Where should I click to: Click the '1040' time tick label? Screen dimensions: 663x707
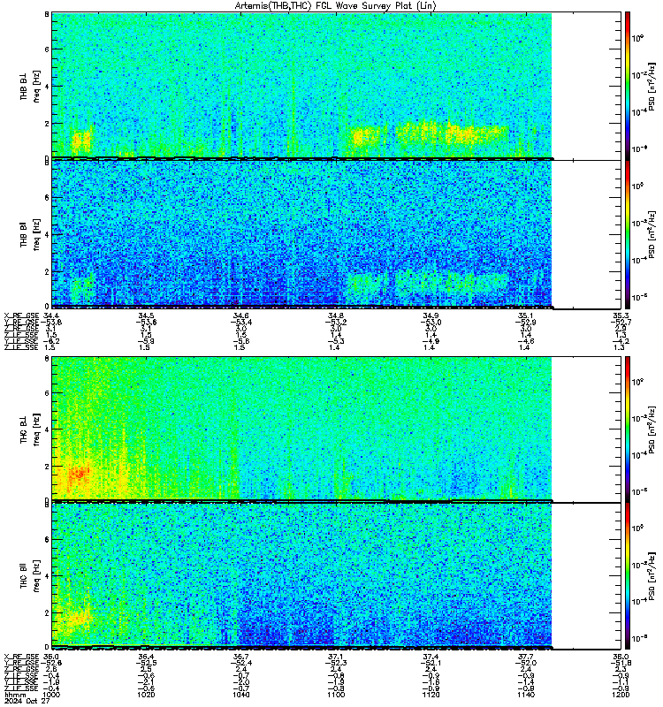point(240,695)
